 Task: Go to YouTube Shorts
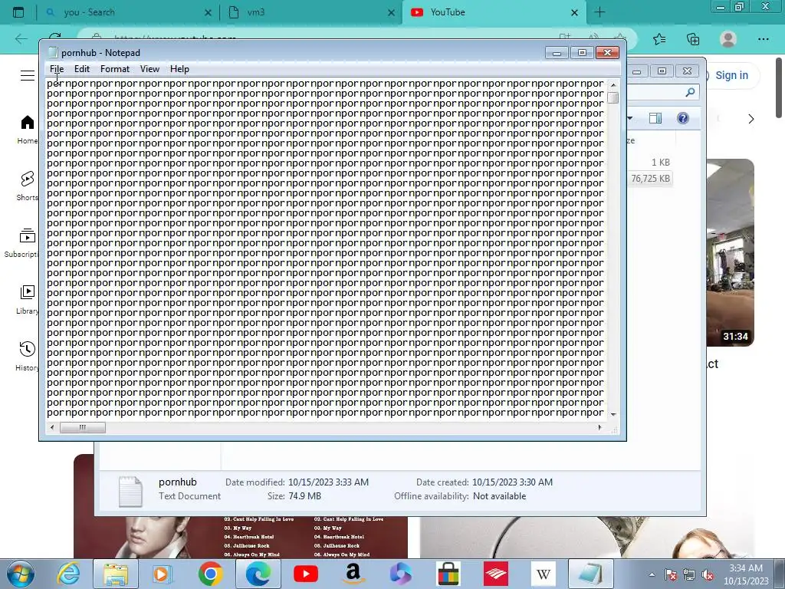[x=28, y=186]
